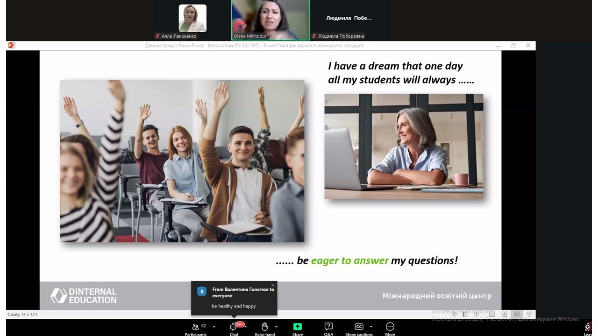Click the green 'eager to answer' text
Viewport: 598px width, 336px height.
[350, 260]
